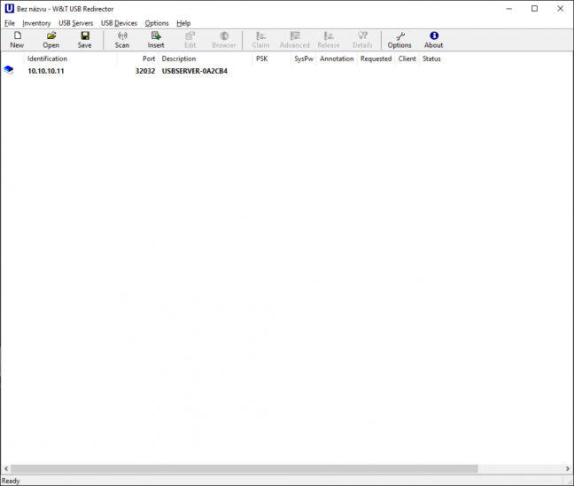
Task: Click the SysPw column header
Action: coord(304,59)
